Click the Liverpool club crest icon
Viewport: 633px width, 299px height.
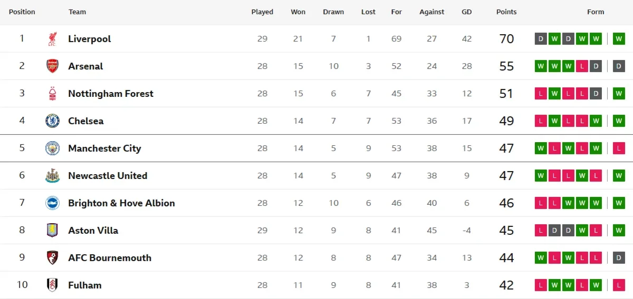pyautogui.click(x=52, y=39)
